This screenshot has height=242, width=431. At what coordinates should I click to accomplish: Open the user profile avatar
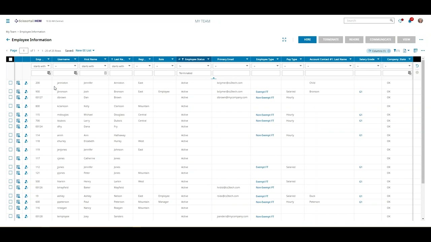(x=420, y=21)
